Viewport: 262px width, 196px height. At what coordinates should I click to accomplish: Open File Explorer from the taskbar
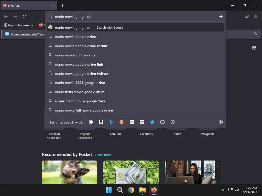[x=143, y=190]
